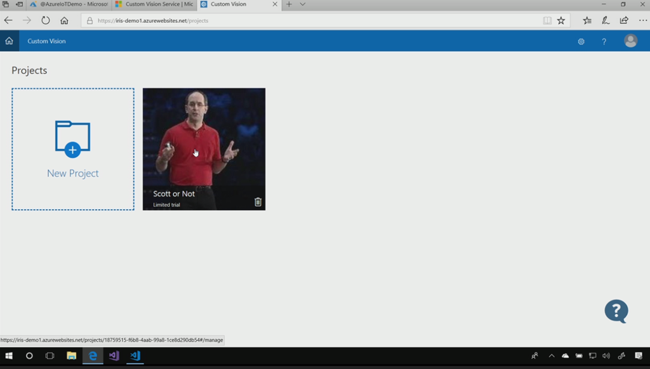Open the Windows Start menu
This screenshot has height=369, width=650.
tap(9, 356)
